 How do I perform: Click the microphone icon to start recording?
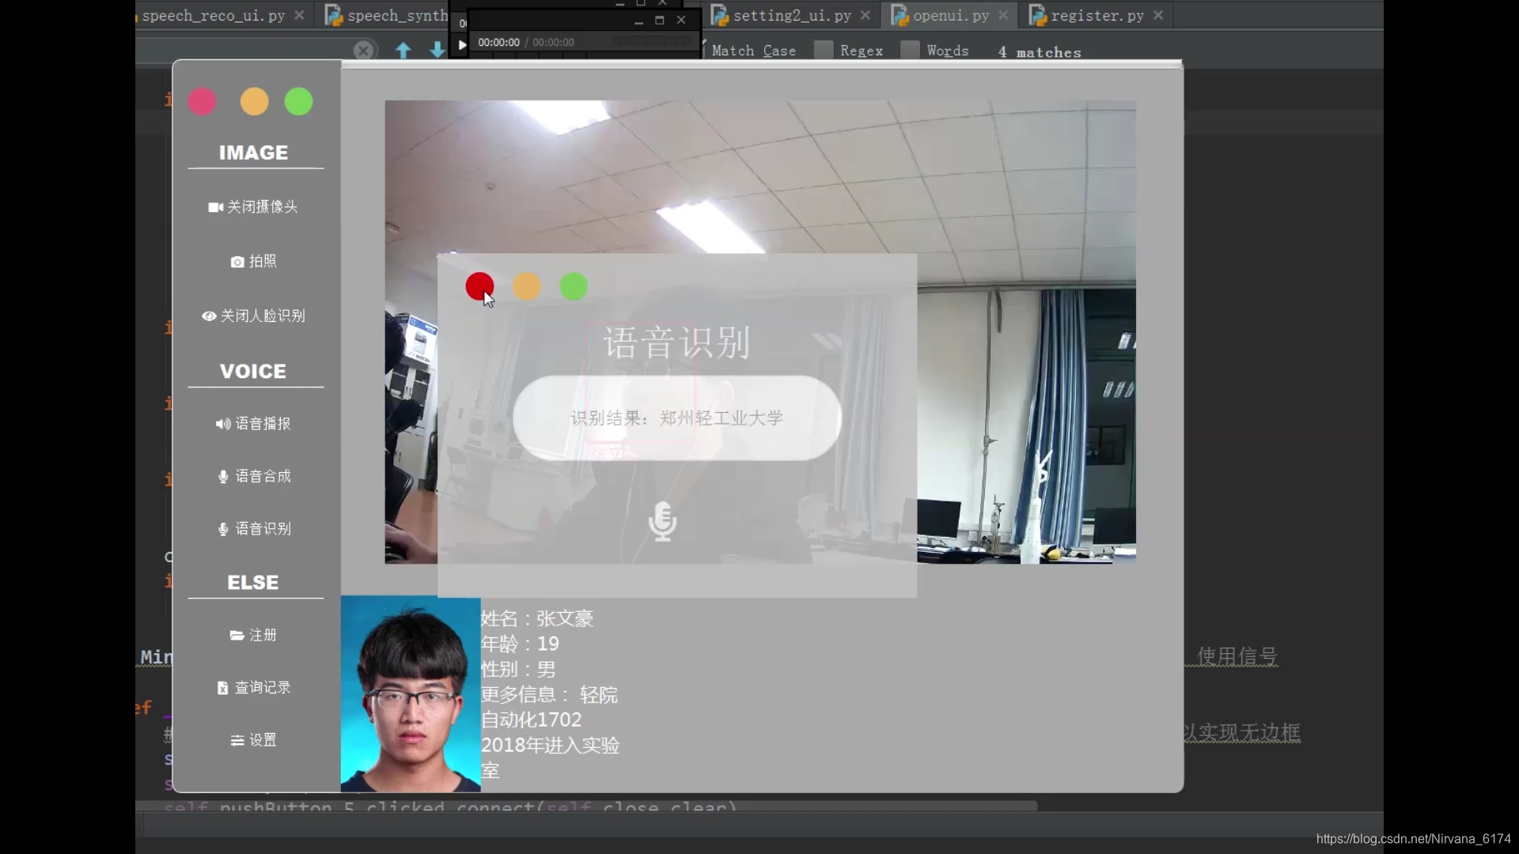click(662, 522)
